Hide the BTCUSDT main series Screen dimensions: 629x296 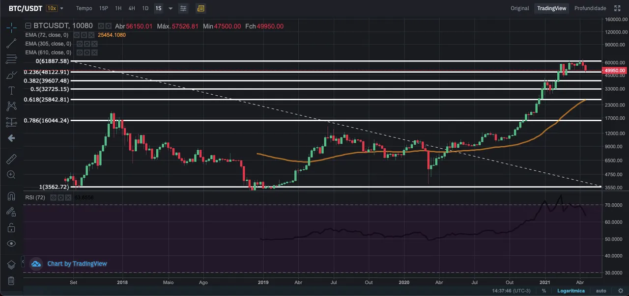[x=101, y=26]
